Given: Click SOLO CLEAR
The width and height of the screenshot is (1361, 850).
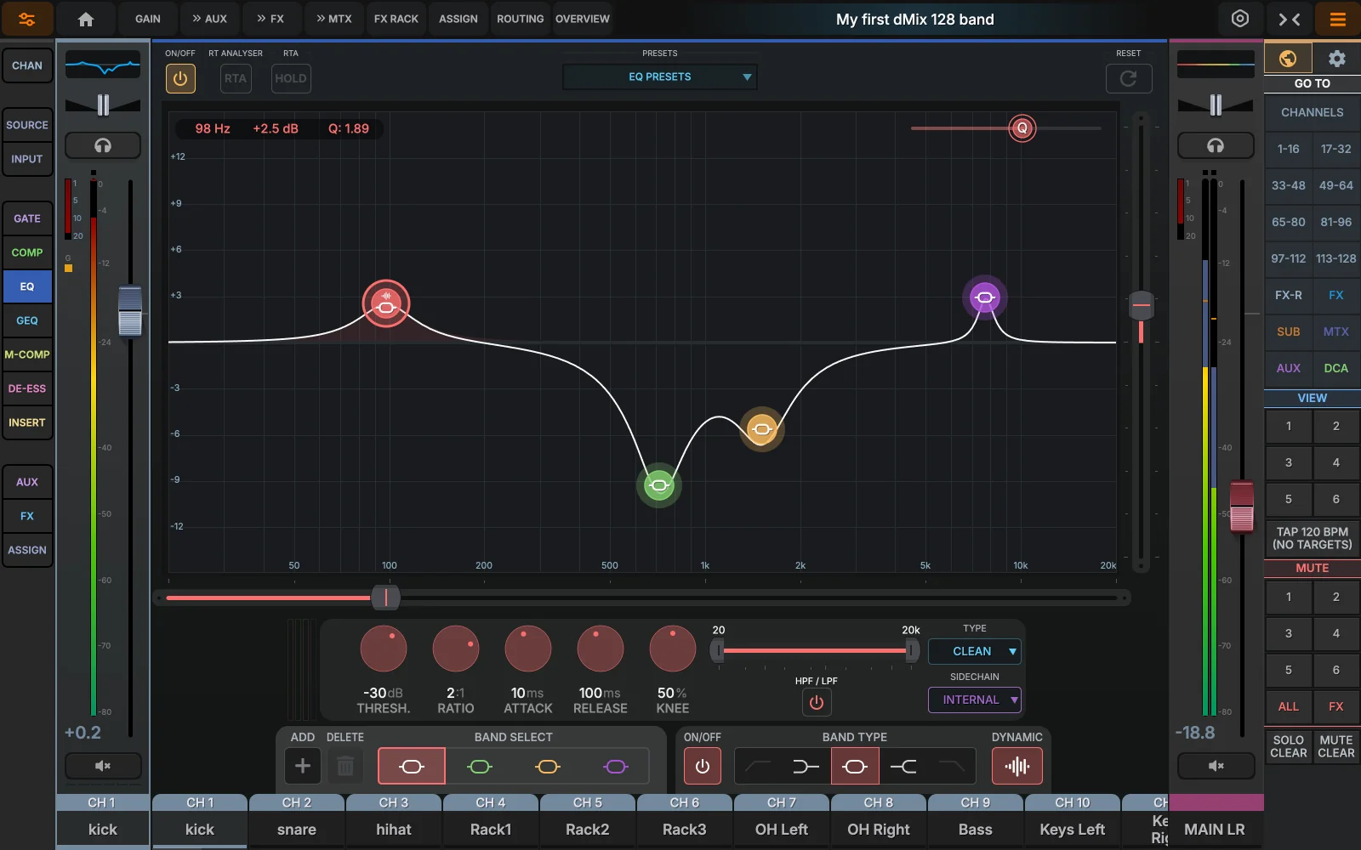Looking at the screenshot, I should pyautogui.click(x=1288, y=746).
